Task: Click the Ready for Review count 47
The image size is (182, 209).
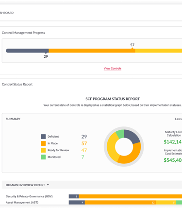Action: 84,150
